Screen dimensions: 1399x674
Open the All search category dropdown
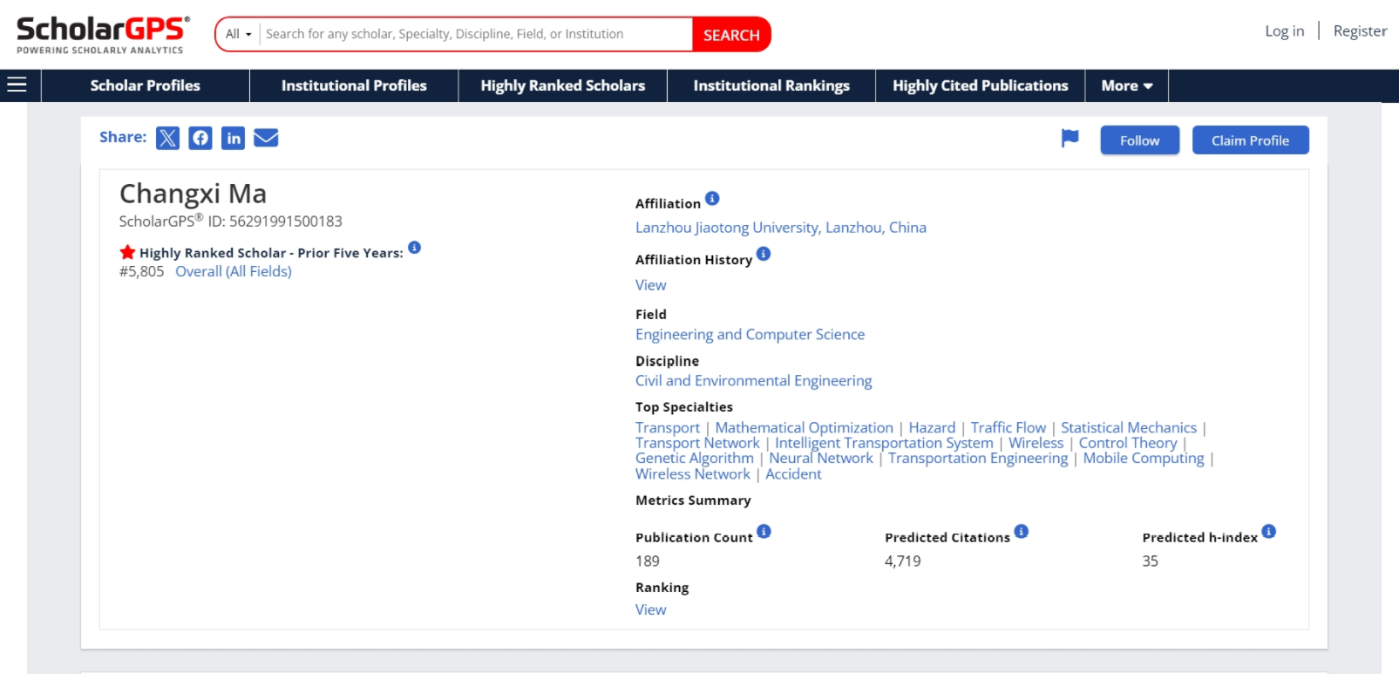pos(238,34)
